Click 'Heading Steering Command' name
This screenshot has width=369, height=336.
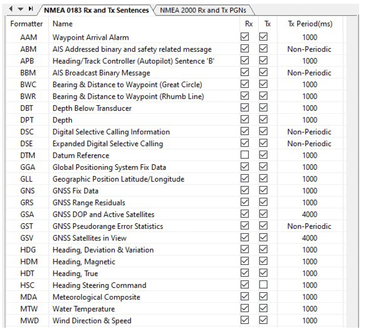click(99, 286)
